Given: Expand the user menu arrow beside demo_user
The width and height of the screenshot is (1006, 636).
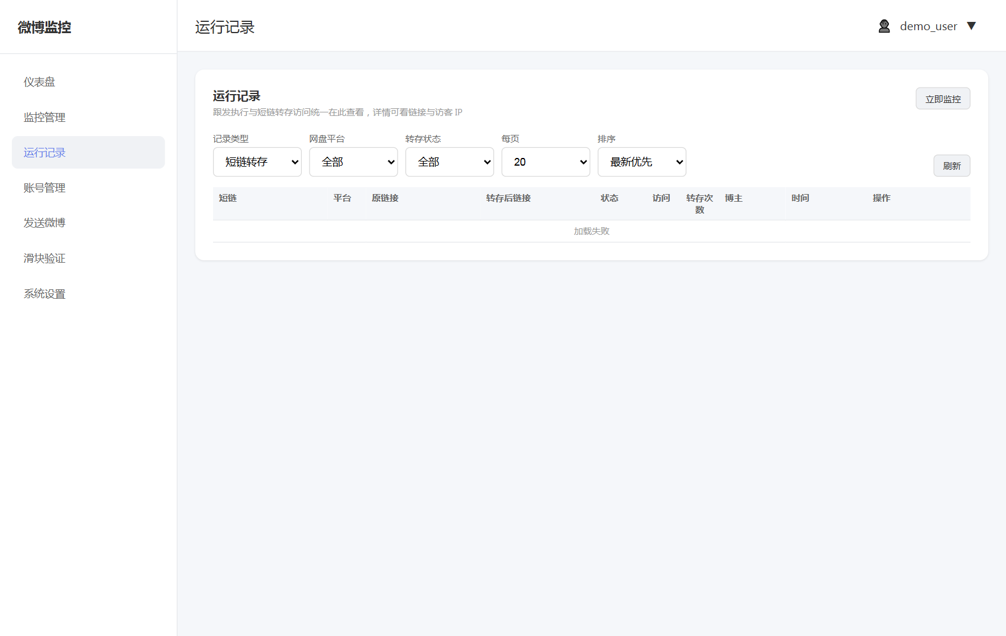Looking at the screenshot, I should [x=971, y=26].
